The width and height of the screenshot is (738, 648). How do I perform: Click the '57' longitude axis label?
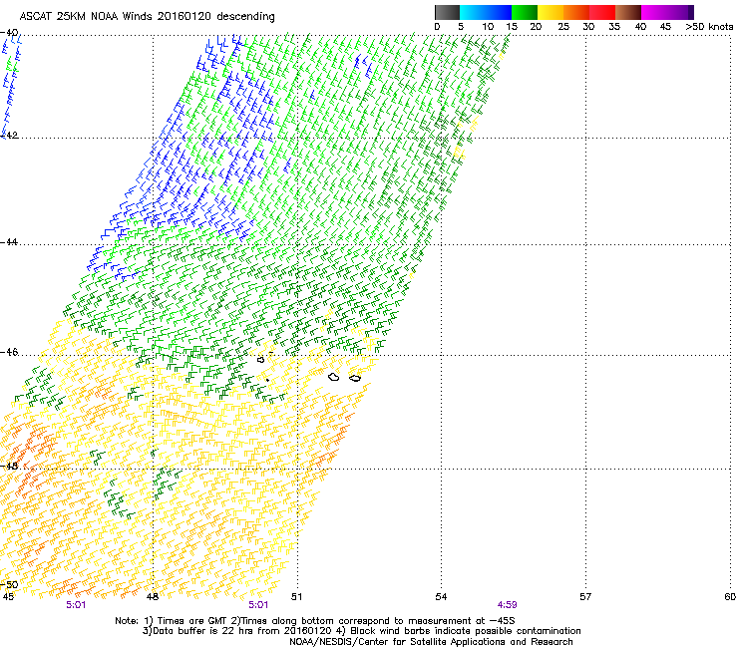[x=585, y=597]
